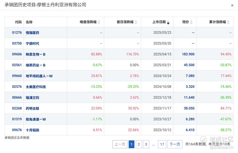
Task: Click current price 183.900
Action: (x=188, y=54)
